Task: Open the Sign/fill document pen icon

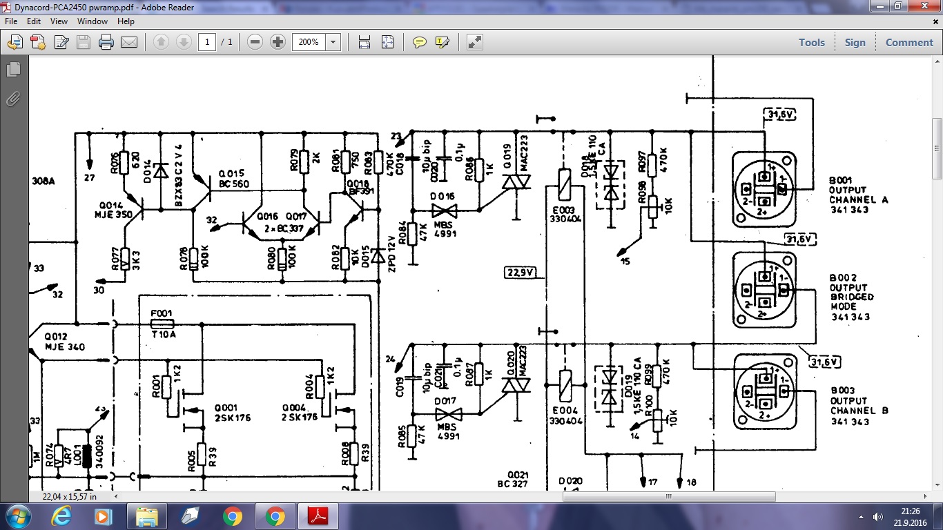Action: [61, 42]
